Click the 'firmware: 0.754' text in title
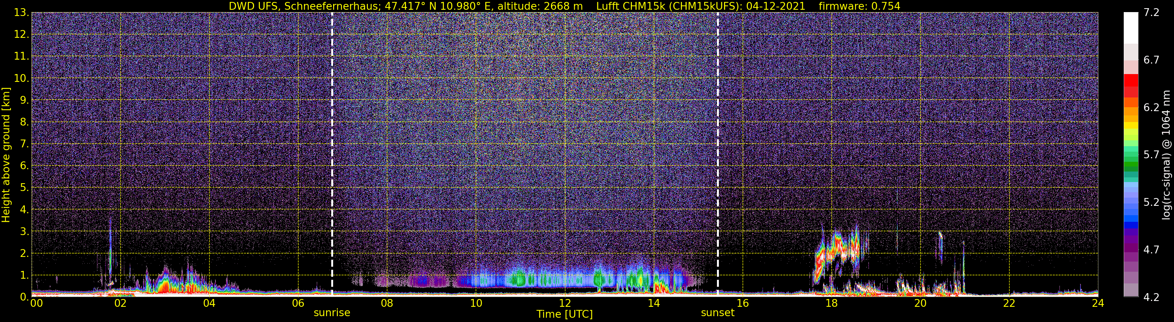This screenshot has width=1174, height=322. click(x=860, y=6)
